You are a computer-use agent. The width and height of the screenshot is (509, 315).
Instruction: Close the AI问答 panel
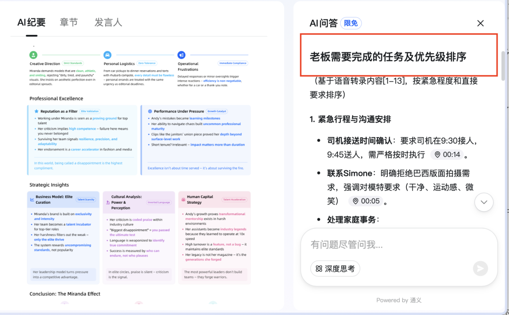480,23
